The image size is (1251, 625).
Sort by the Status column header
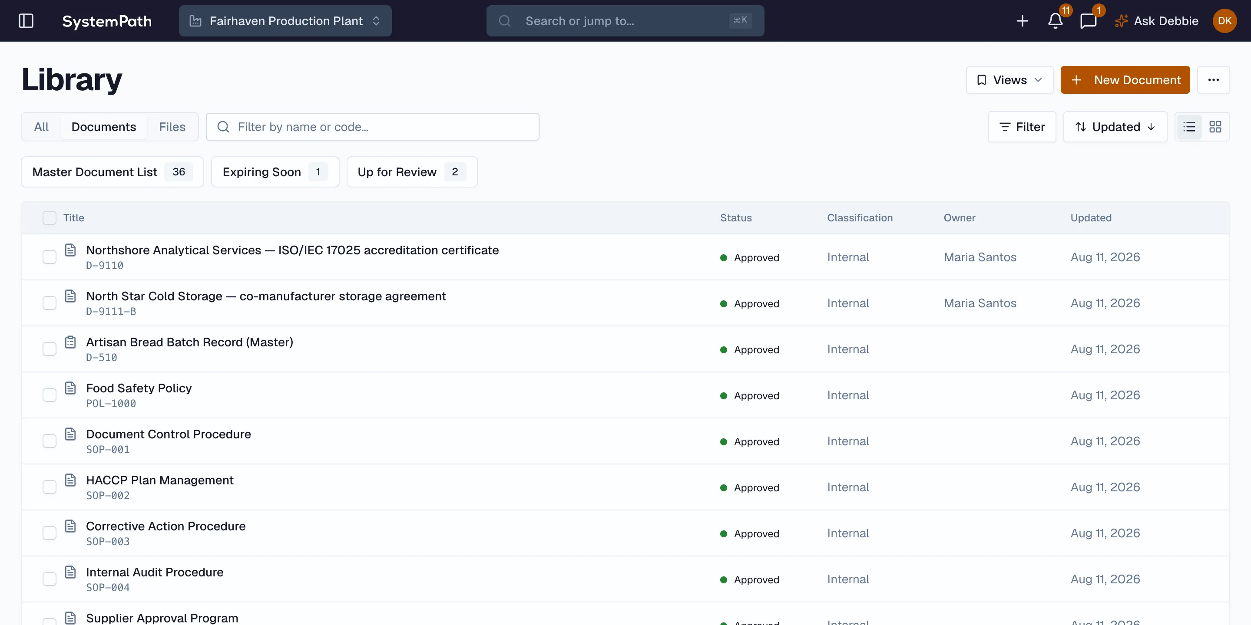click(736, 218)
